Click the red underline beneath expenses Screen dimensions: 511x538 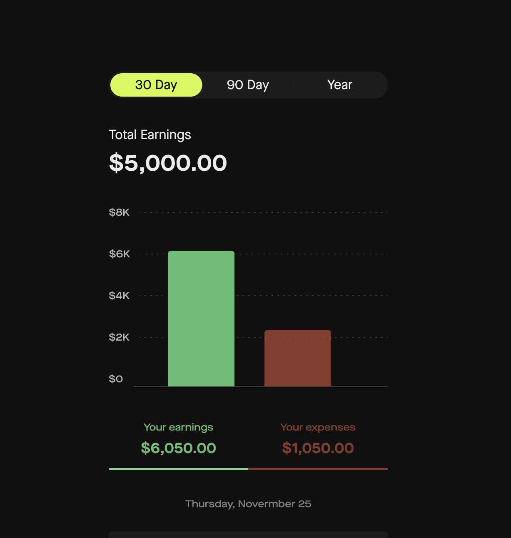pos(318,469)
